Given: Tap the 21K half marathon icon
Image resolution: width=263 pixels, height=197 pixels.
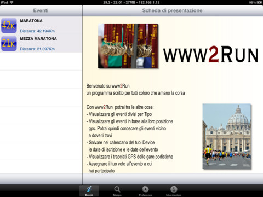Looking at the screenshot, I should click(9, 43).
